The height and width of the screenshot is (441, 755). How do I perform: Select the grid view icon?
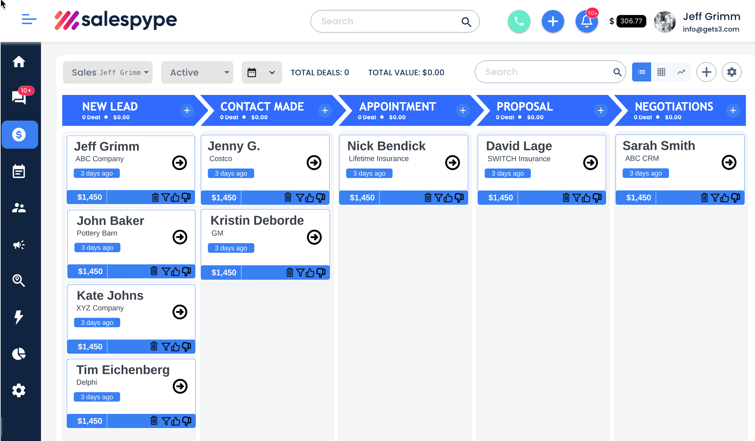[661, 72]
